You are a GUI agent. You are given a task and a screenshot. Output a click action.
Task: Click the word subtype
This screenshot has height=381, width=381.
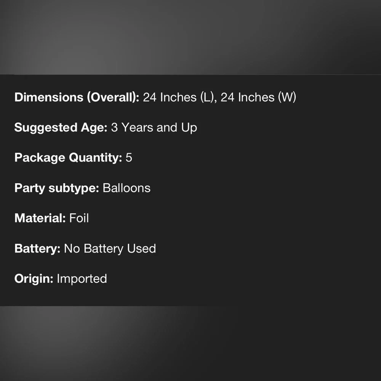point(74,188)
